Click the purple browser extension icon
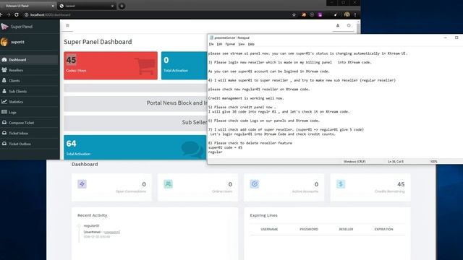This screenshot has width=463, height=260. coord(320,14)
